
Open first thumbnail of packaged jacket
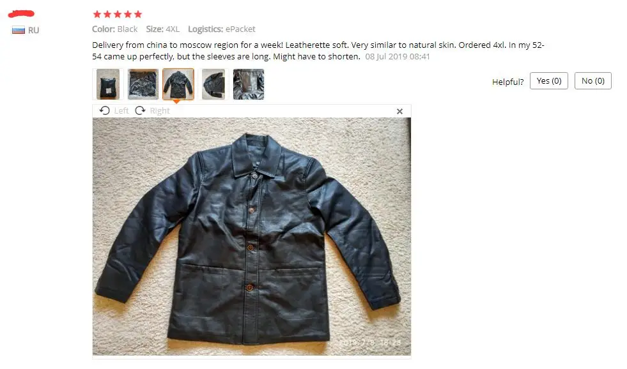pyautogui.click(x=108, y=84)
